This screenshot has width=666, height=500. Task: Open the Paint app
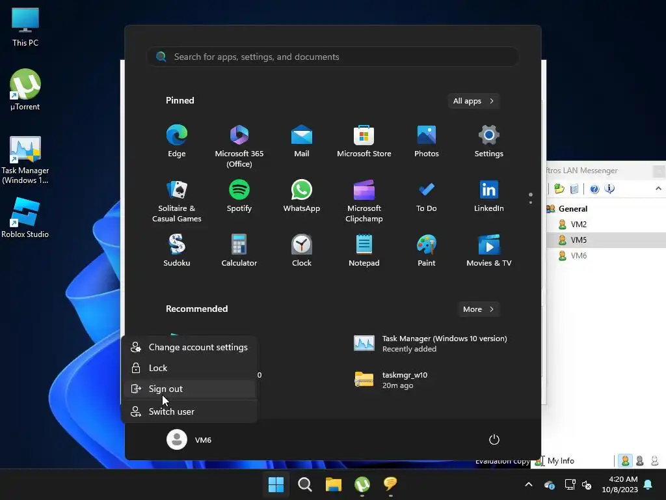427,251
